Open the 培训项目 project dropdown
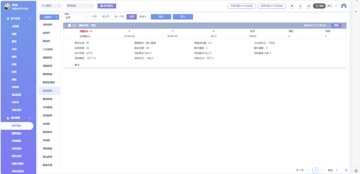 [80, 6]
